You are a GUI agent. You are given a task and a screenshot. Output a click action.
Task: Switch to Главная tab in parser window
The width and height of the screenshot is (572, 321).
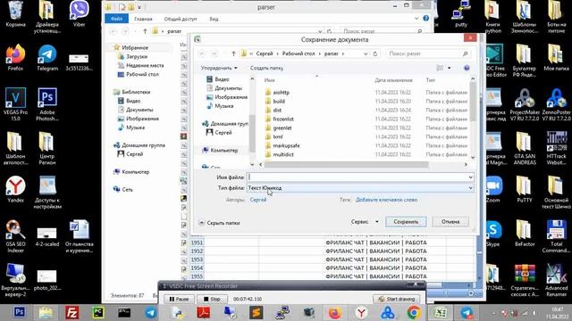143,19
